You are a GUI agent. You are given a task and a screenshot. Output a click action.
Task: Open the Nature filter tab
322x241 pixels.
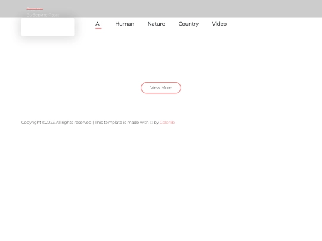pyautogui.click(x=156, y=24)
